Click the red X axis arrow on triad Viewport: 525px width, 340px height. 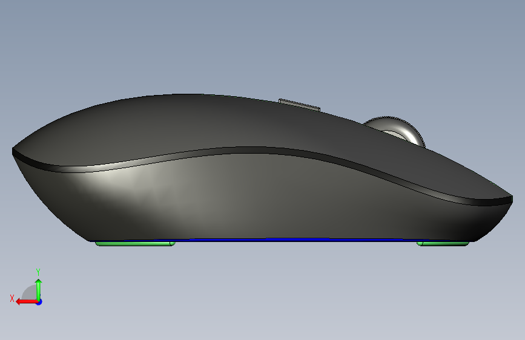pyautogui.click(x=27, y=302)
